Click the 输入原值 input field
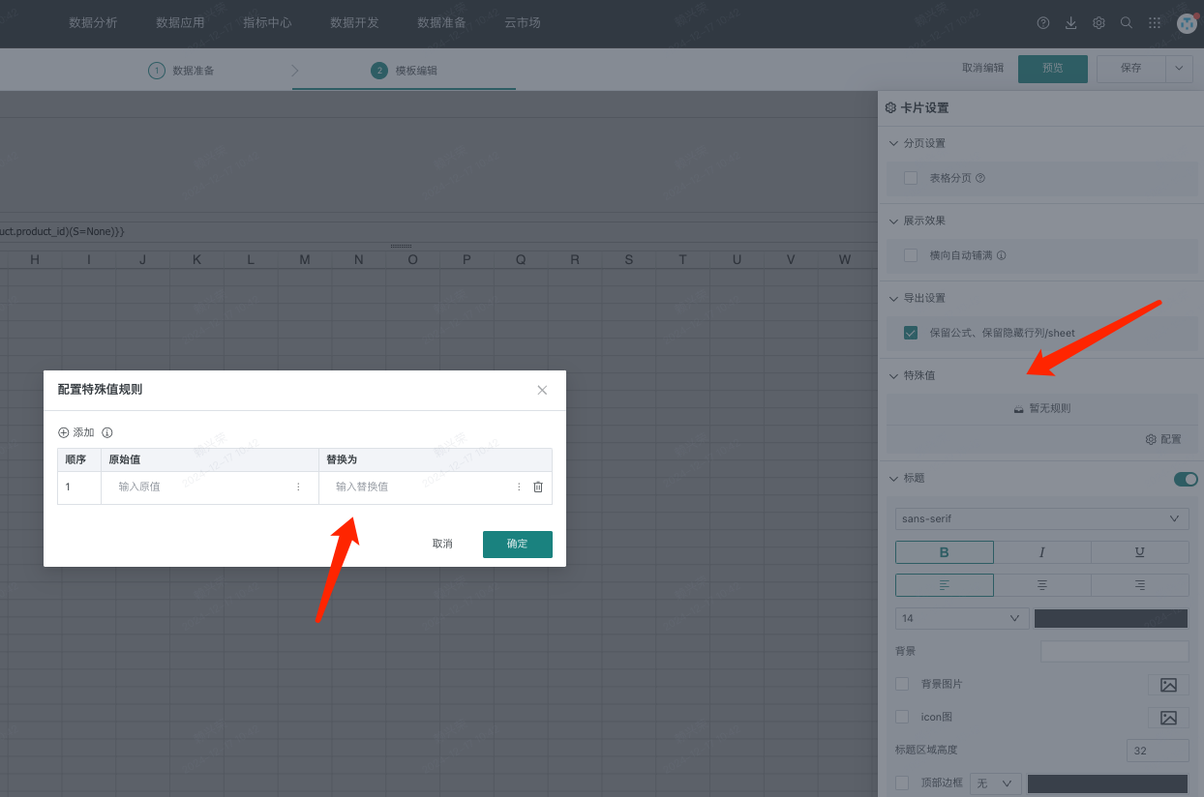This screenshot has width=1204, height=797. [202, 487]
